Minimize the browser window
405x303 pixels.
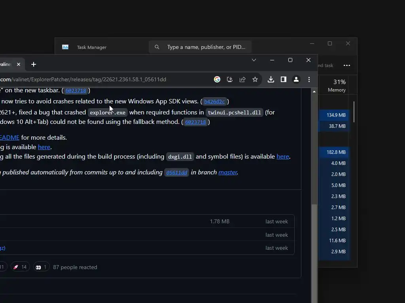pyautogui.click(x=272, y=60)
